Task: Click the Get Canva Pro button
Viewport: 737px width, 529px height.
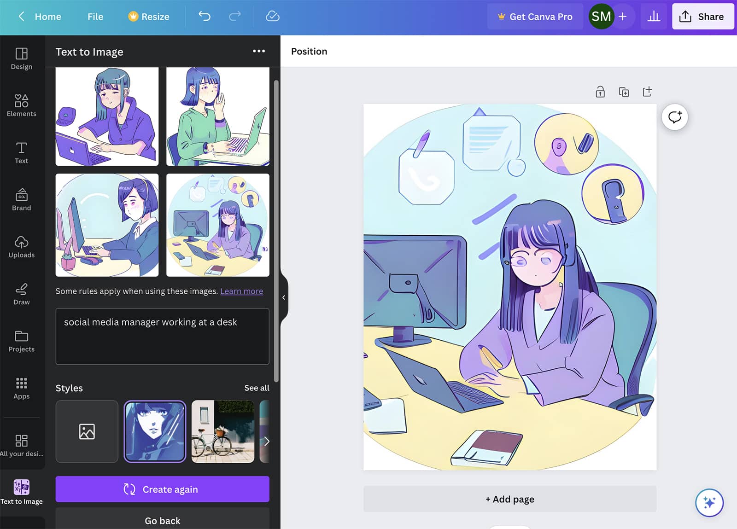Action: click(535, 17)
